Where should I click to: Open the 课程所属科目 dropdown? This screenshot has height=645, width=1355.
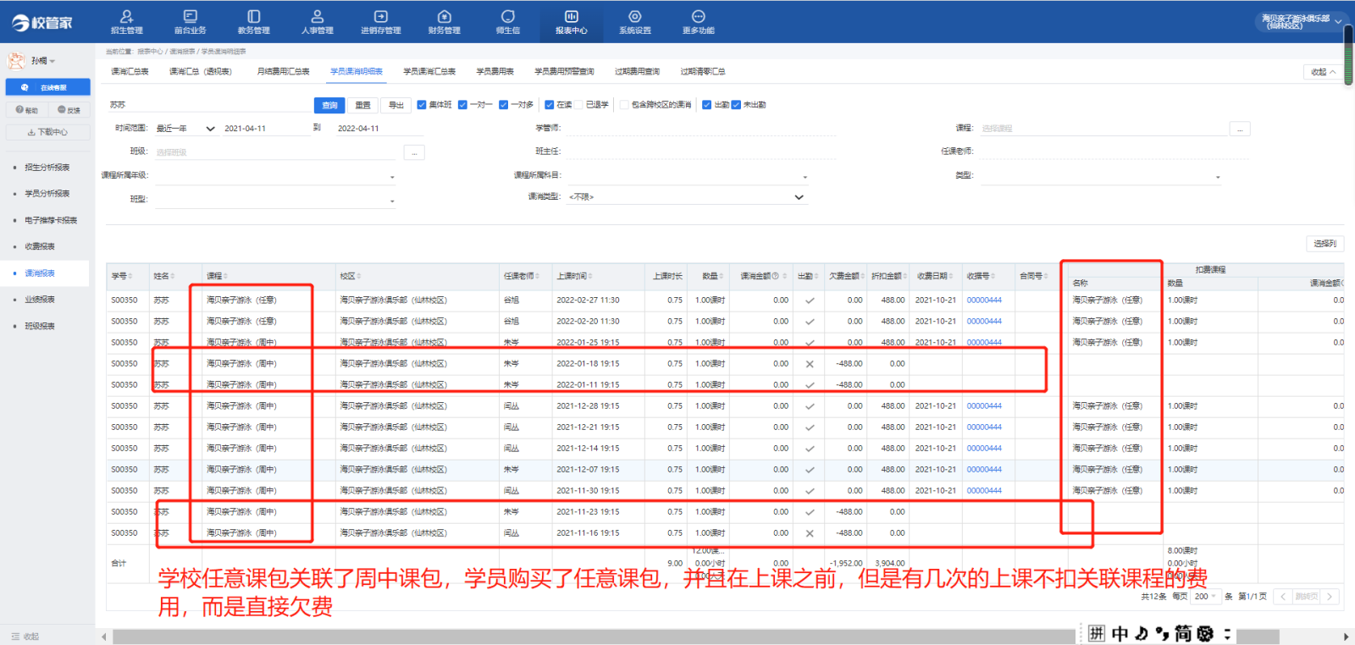pos(687,176)
